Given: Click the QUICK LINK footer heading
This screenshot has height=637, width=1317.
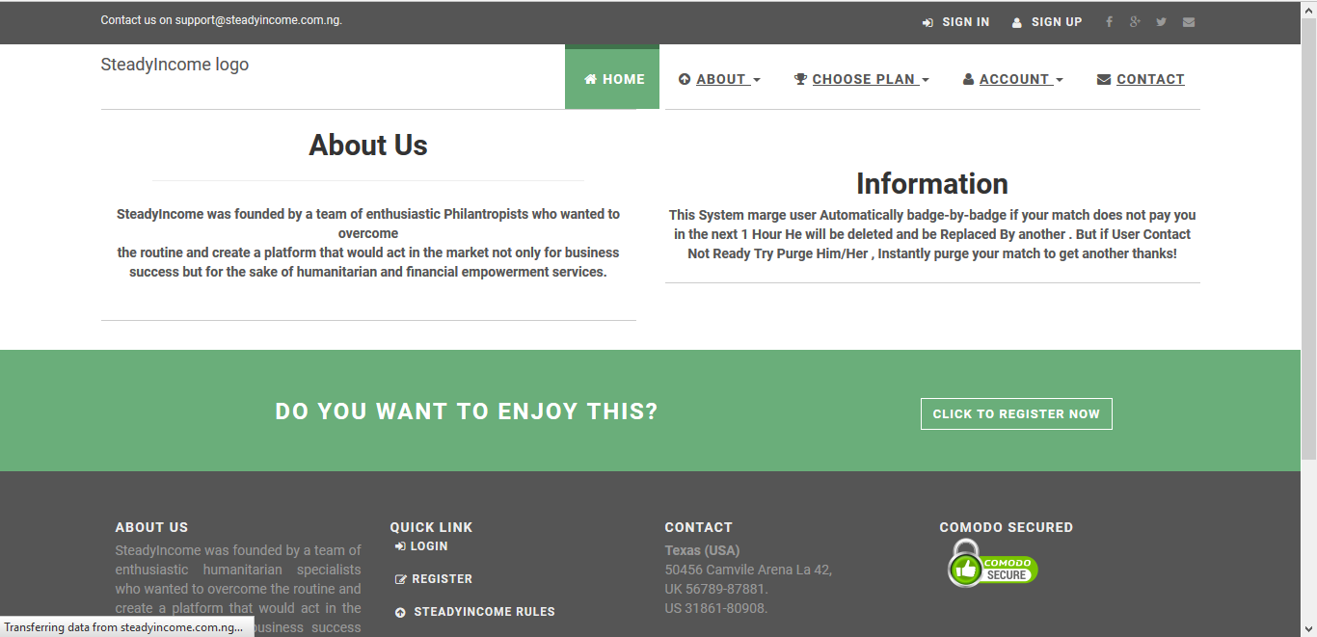Looking at the screenshot, I should tap(431, 527).
